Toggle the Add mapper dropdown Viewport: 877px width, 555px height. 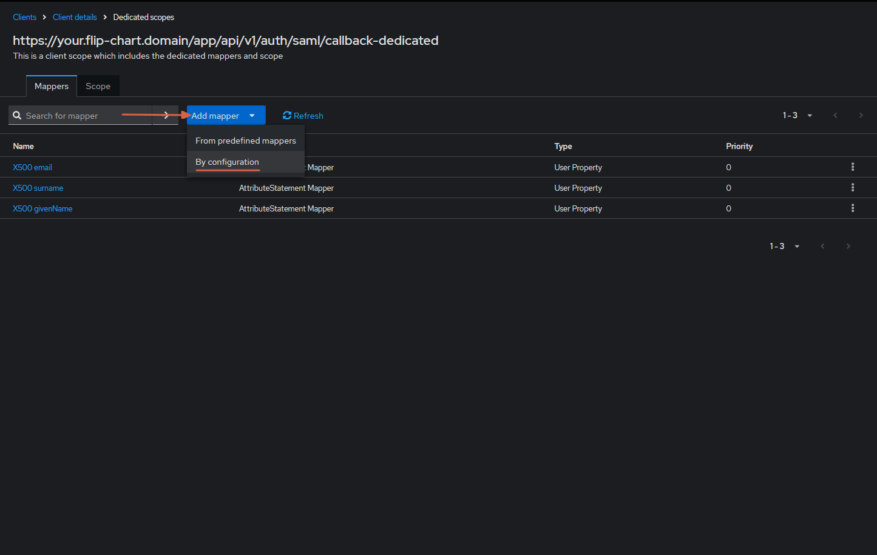226,115
